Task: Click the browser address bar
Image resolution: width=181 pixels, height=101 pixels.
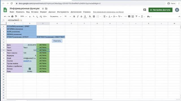Action: [90, 3]
